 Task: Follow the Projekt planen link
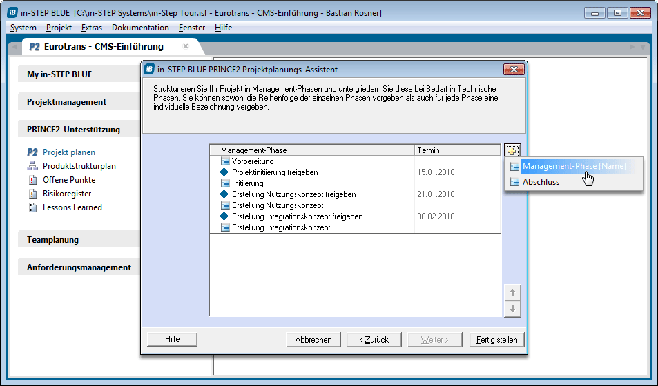coord(69,152)
